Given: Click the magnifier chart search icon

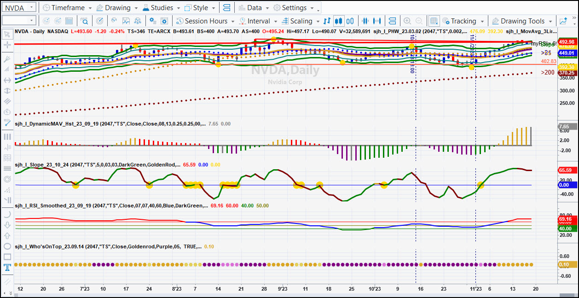Looking at the screenshot, I should (85, 21).
